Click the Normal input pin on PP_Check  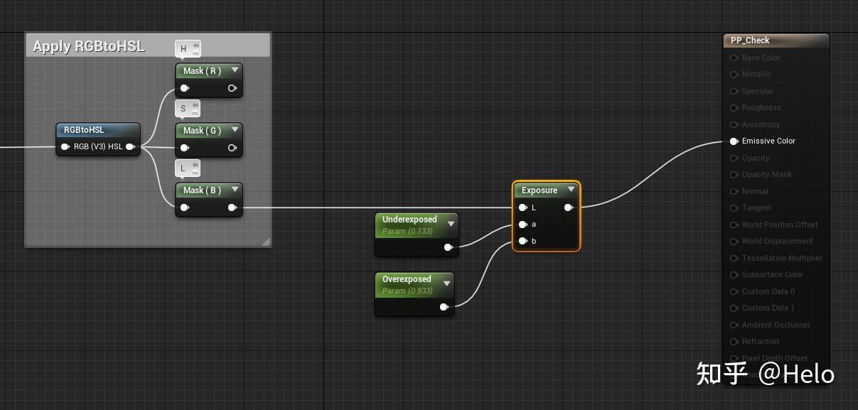734,191
